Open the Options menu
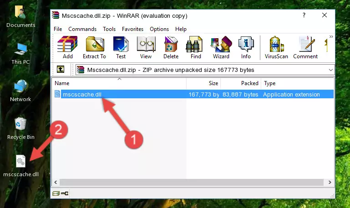This screenshot has width=350, height=208. (159, 29)
